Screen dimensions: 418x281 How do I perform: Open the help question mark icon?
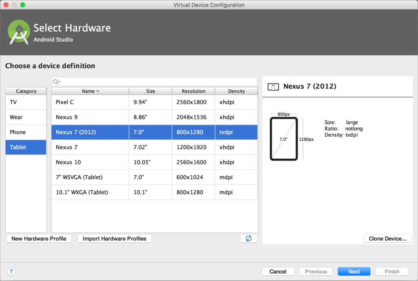[11, 272]
